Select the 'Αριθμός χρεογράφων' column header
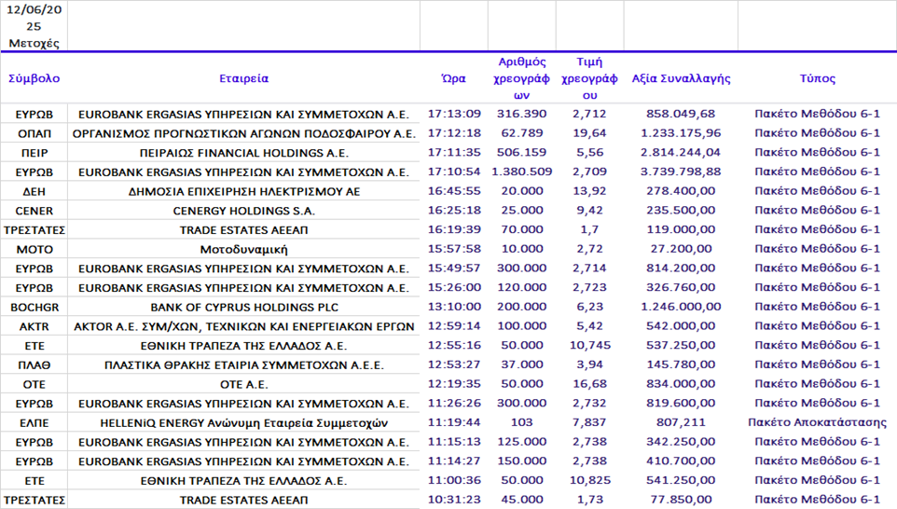The image size is (897, 509). coord(522,78)
